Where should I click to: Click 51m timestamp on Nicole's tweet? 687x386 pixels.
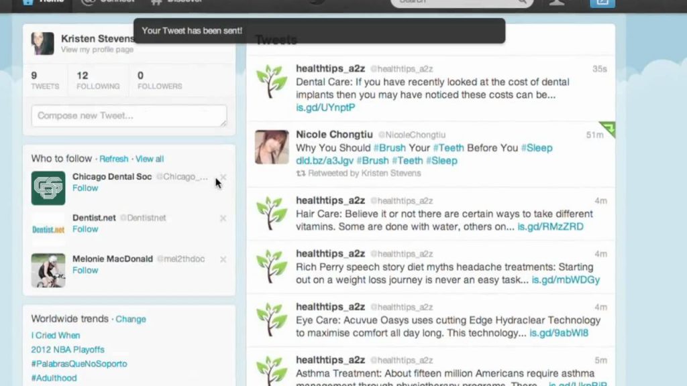[594, 135]
